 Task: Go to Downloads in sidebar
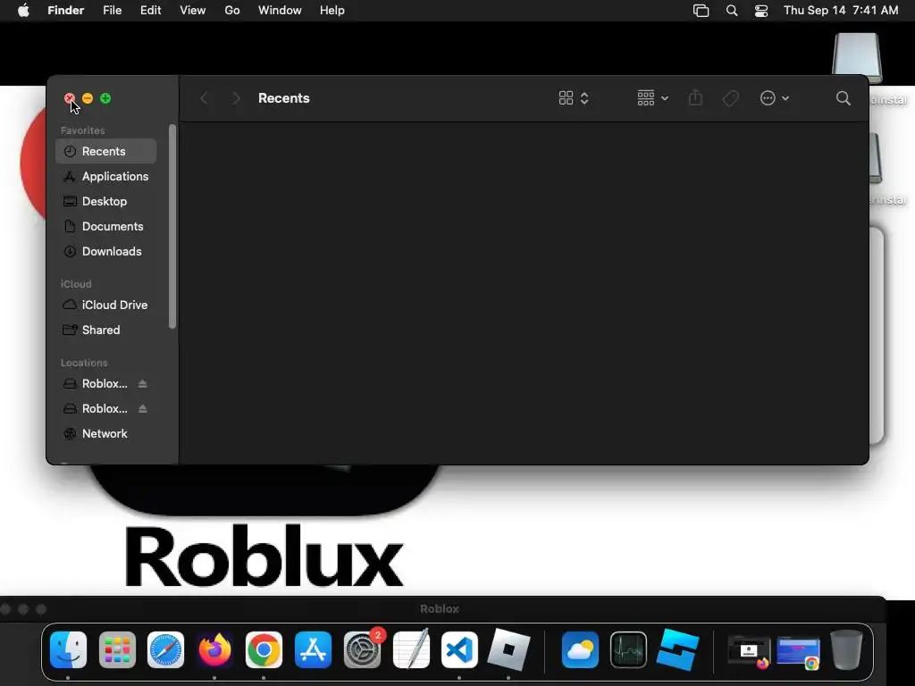[x=105, y=251]
